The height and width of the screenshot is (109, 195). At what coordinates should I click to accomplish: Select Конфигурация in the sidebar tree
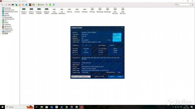8,30
